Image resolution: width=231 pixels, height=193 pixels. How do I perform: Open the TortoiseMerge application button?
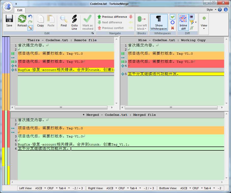[x=8, y=7]
